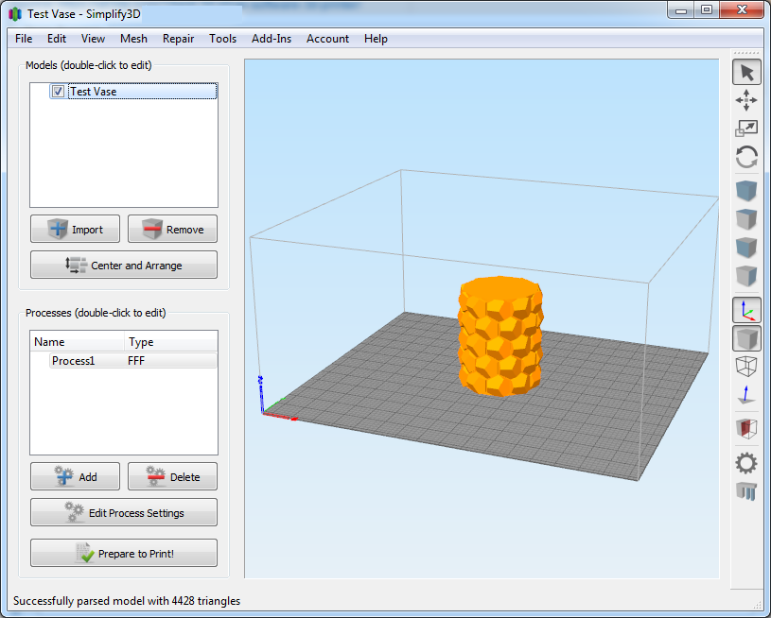Open the Add-Ins menu
Screen dimensions: 771x618
(272, 39)
